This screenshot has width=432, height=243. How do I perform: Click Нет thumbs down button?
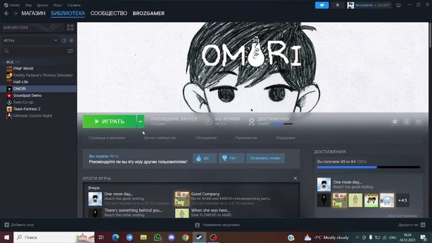[232, 158]
